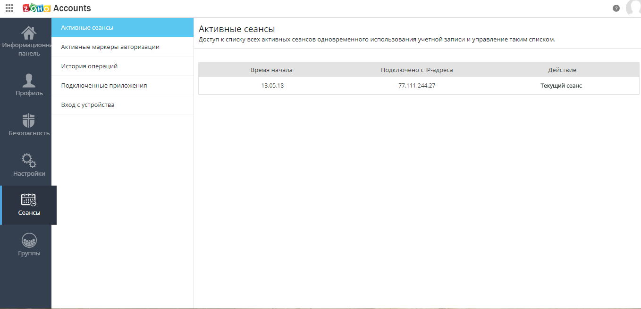The width and height of the screenshot is (641, 309).
Task: Open the user avatar profile picture
Action: click(x=633, y=8)
